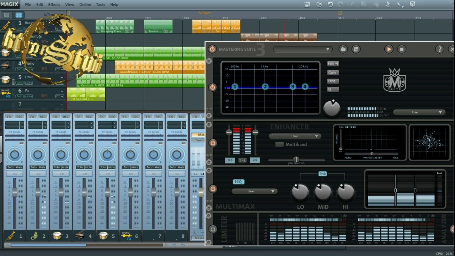
Task: Open the Mastering Suite help icon
Action: (440, 49)
